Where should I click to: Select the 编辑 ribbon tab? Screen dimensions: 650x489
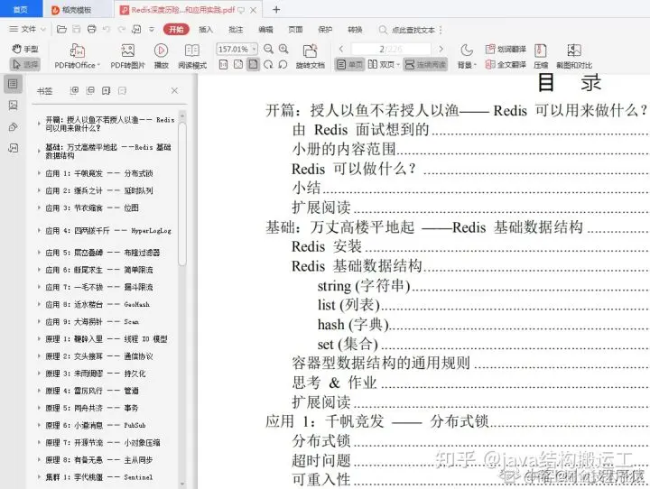coord(265,30)
